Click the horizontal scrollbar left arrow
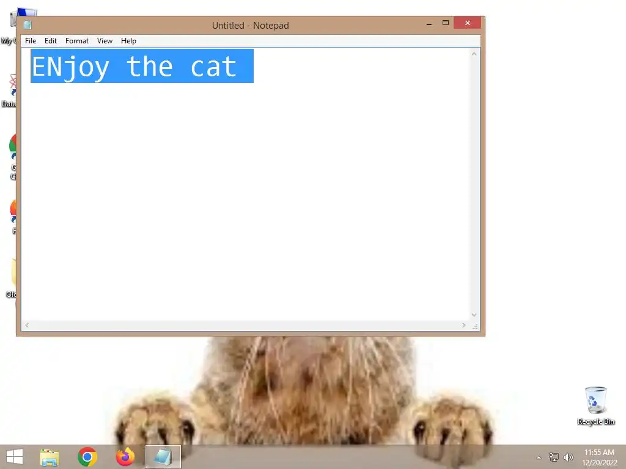The width and height of the screenshot is (626, 469). click(27, 325)
